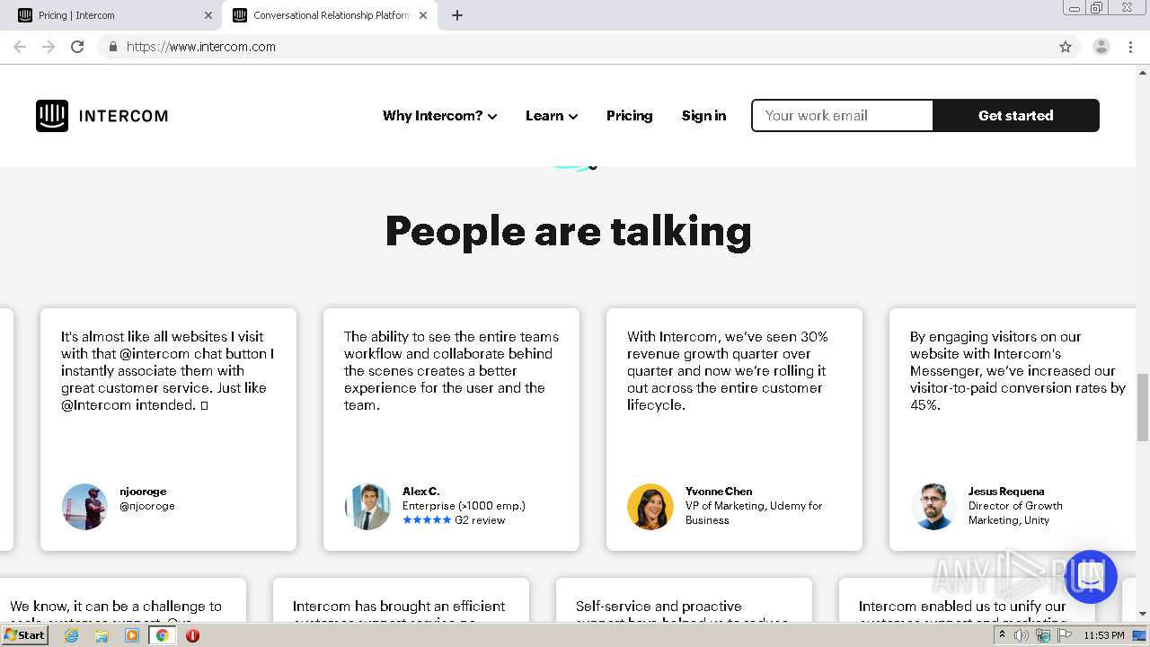Click Sign in
The image size is (1150, 647).
[x=703, y=116]
